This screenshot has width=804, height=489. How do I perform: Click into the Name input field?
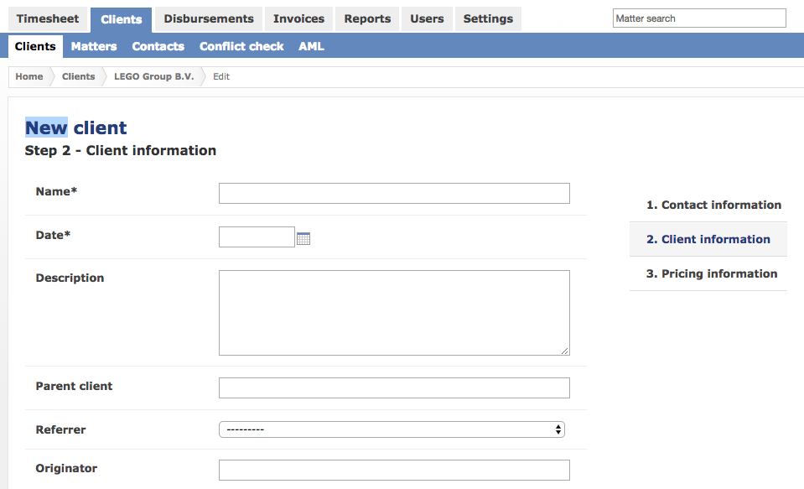(x=394, y=194)
